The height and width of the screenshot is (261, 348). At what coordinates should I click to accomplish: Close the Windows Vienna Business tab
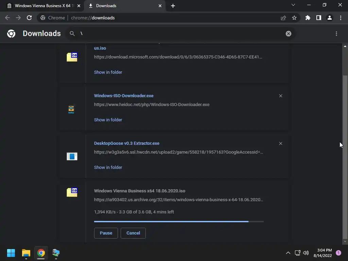point(79,6)
